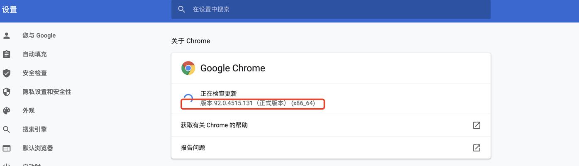Viewport: 579px width, 166px height.
Task: Click the person icon beside 您与 Google
Action: click(7, 36)
